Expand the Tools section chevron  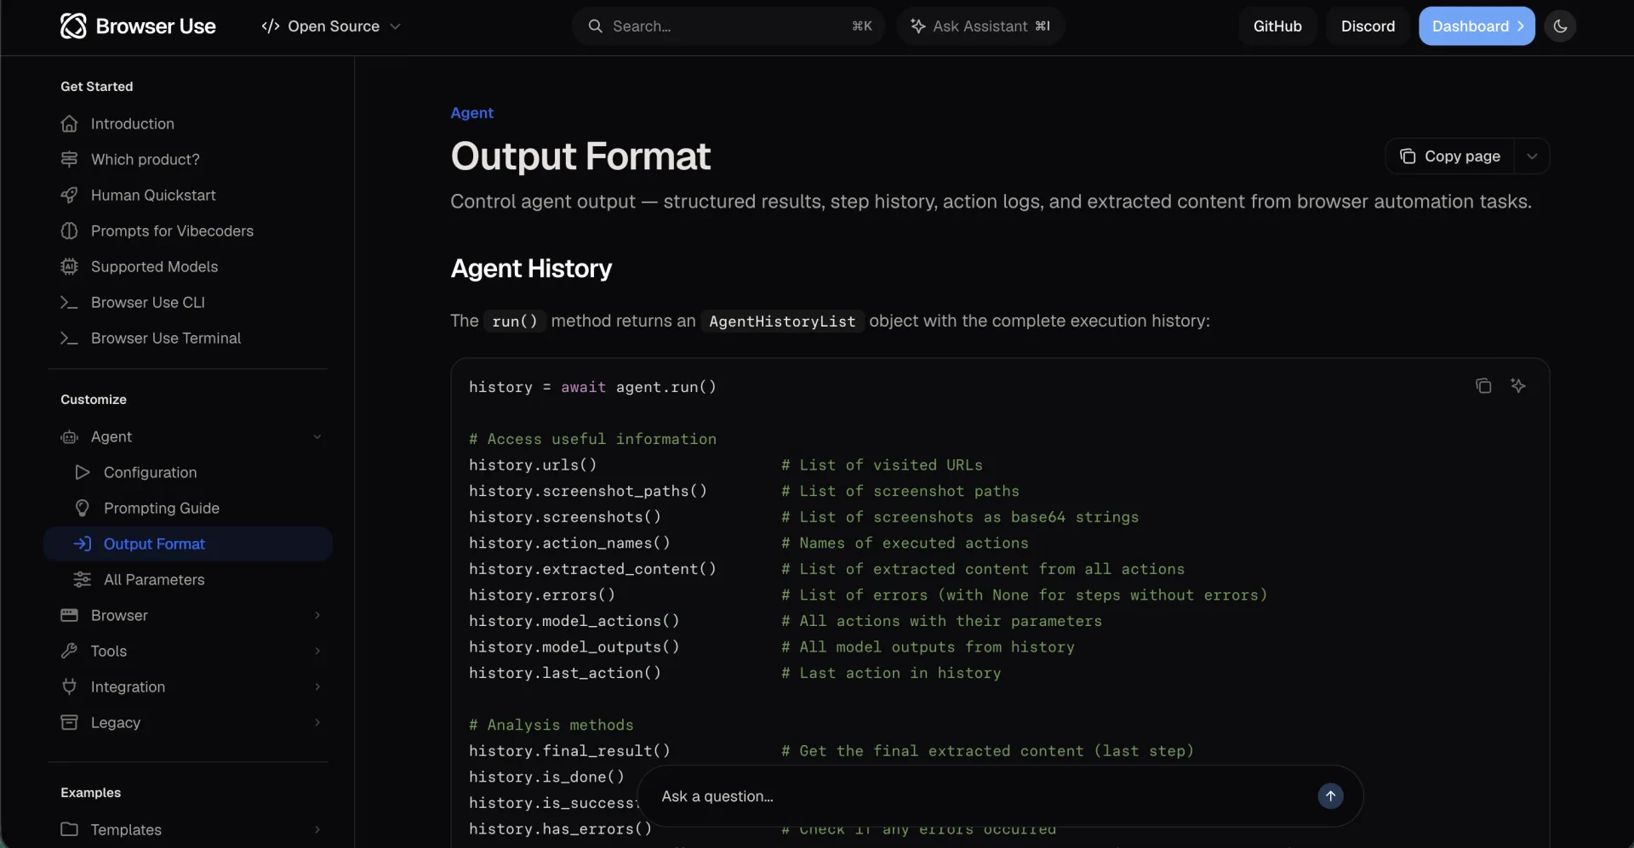tap(317, 652)
